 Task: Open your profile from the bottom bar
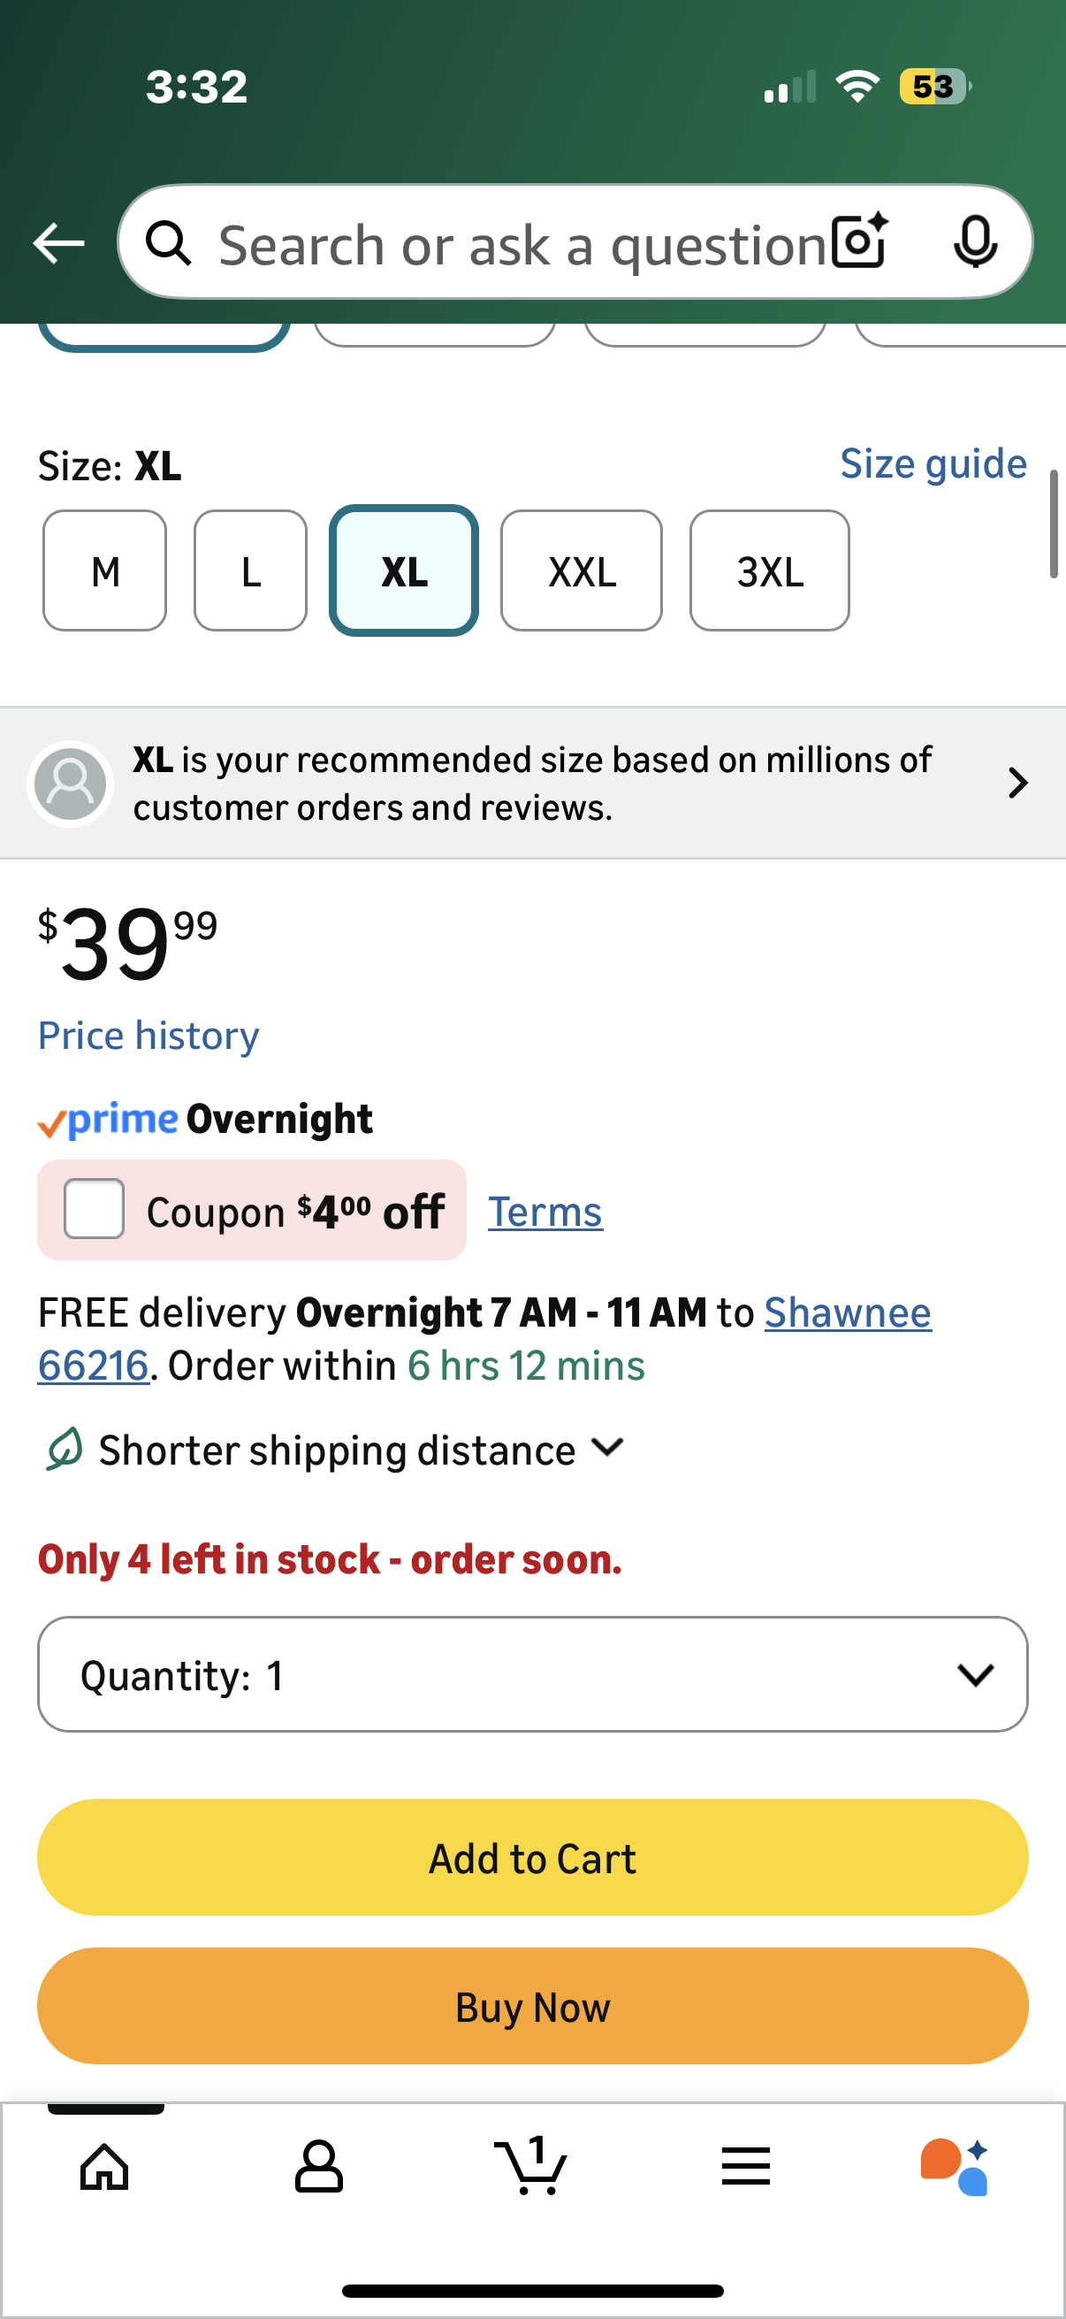tap(319, 2166)
